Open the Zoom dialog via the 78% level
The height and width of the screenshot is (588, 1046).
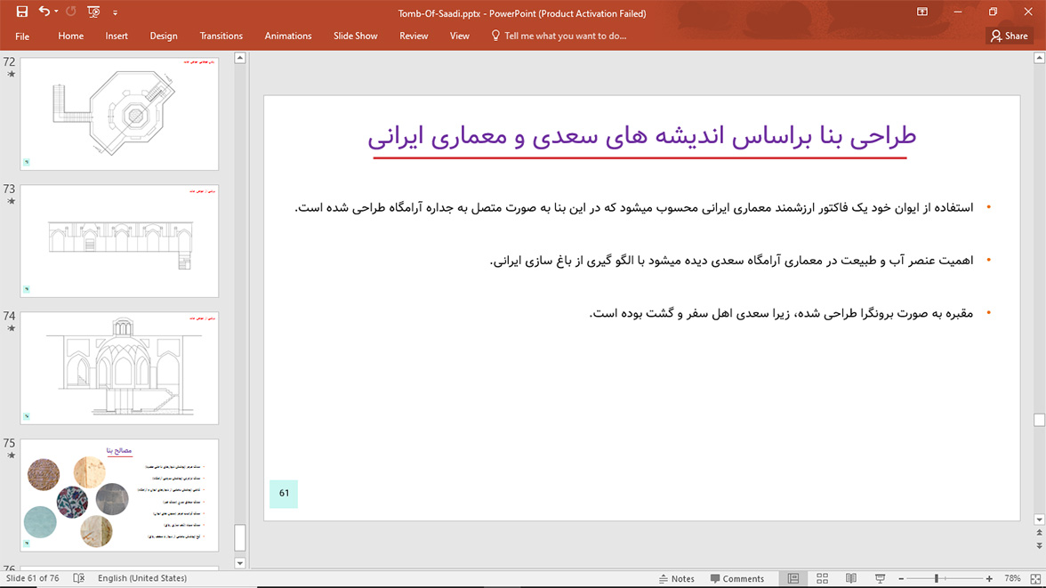click(x=1012, y=578)
